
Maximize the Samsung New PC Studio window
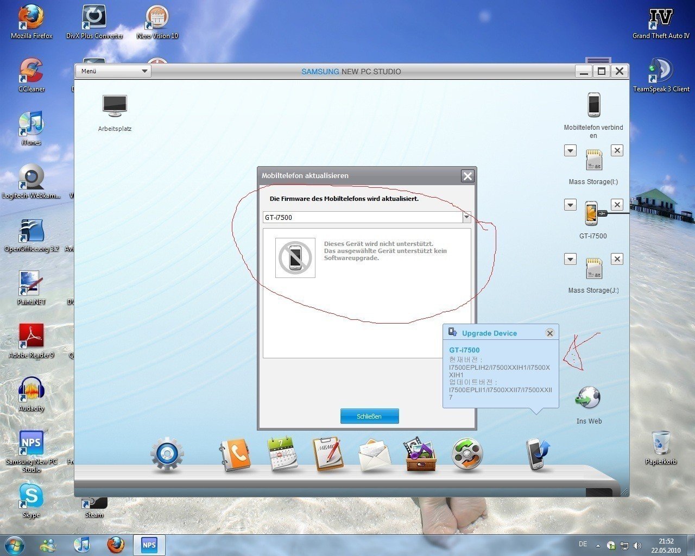pos(602,71)
